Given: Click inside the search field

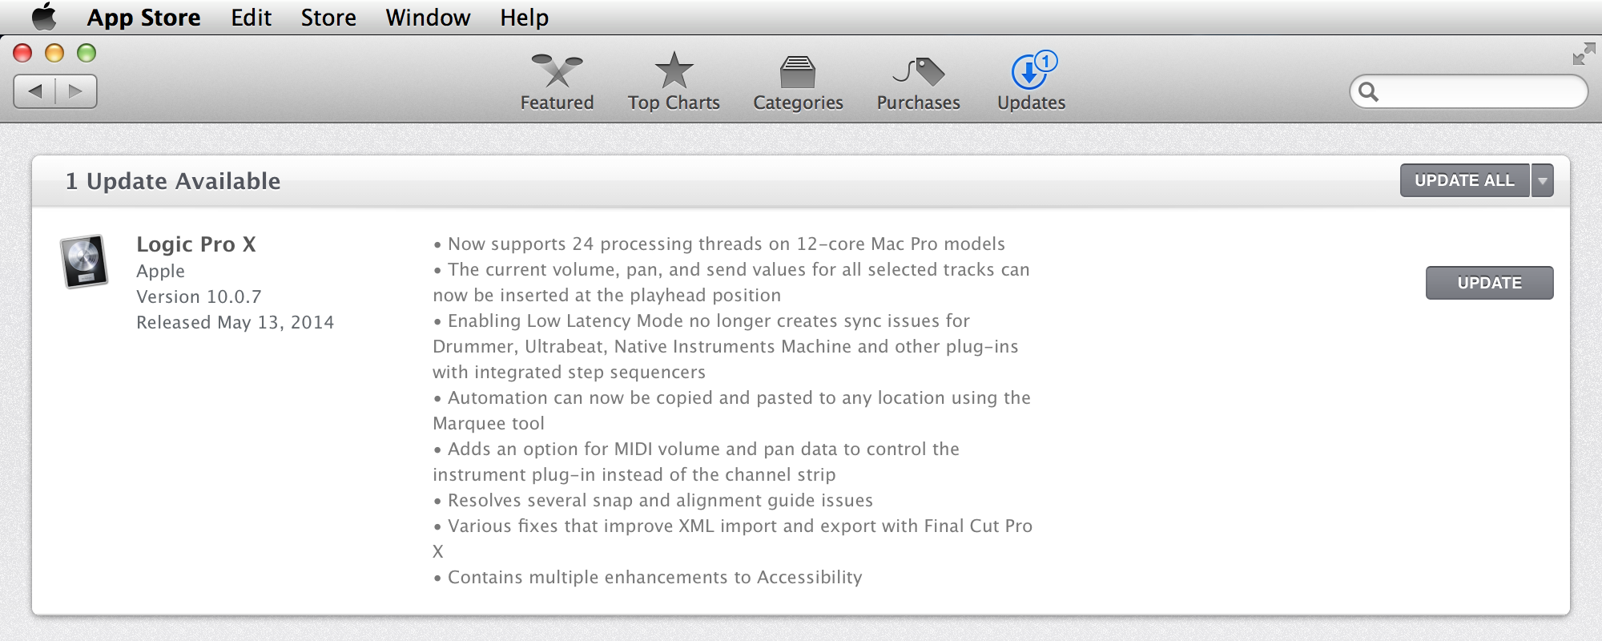Looking at the screenshot, I should (1480, 92).
